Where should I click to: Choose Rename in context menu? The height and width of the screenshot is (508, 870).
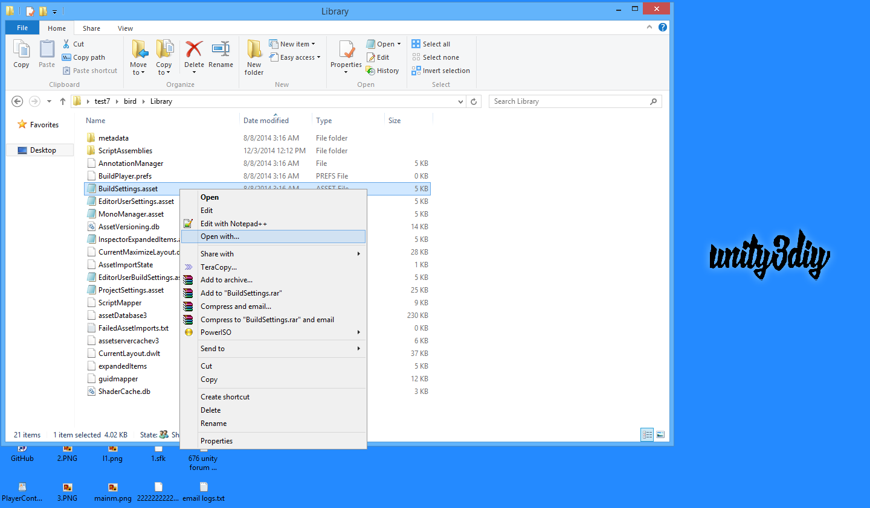274,424
